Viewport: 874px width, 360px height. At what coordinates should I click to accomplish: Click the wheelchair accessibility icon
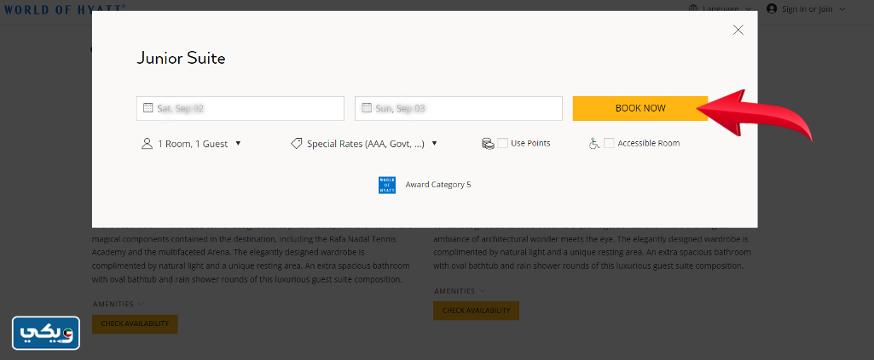click(594, 144)
